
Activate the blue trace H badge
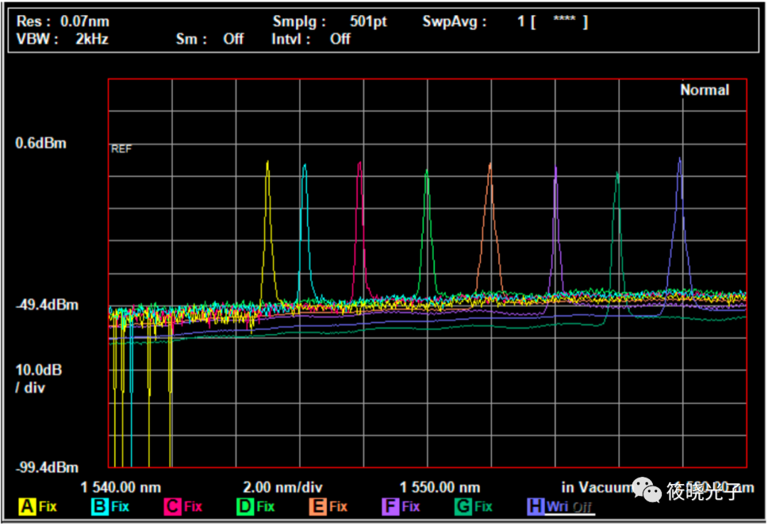click(535, 507)
